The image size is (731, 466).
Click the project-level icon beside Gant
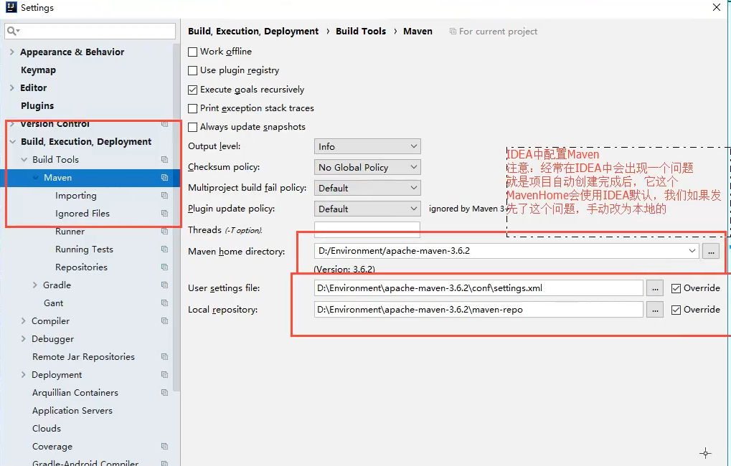[x=164, y=303]
